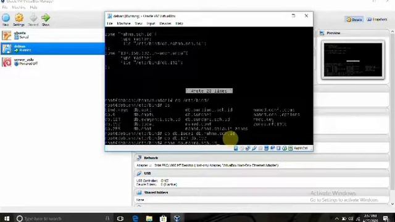Open the File menu in VirtualBox Manager
This screenshot has width=395, height=222.
4,7
